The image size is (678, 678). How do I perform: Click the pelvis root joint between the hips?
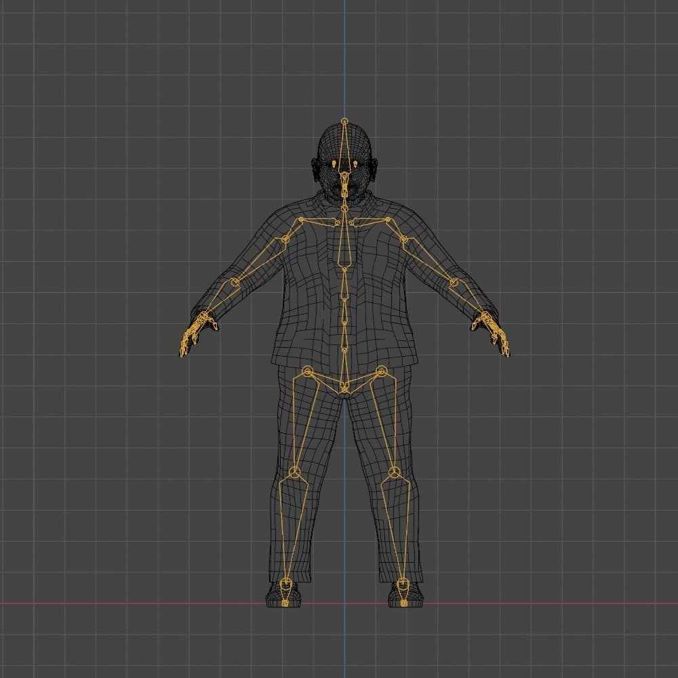344,389
